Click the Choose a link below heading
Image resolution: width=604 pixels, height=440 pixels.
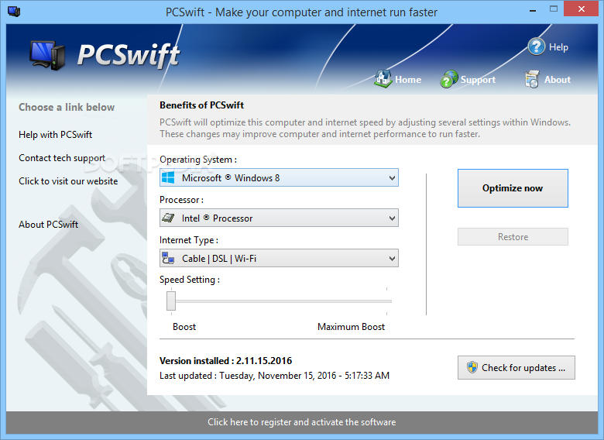67,107
